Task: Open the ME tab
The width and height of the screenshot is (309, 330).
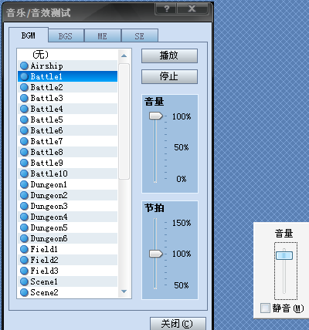Action: point(103,36)
